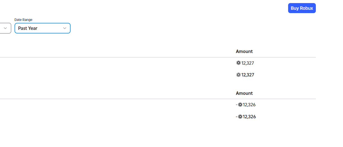Click the Robux icon beside the first 12,327

coord(239,63)
